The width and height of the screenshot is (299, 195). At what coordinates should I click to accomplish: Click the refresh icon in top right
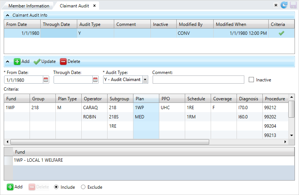pos(284,5)
